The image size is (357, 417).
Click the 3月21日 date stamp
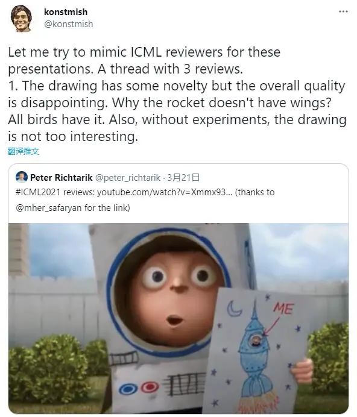[183, 177]
